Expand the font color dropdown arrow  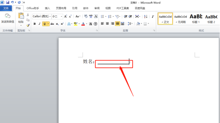[87, 24]
